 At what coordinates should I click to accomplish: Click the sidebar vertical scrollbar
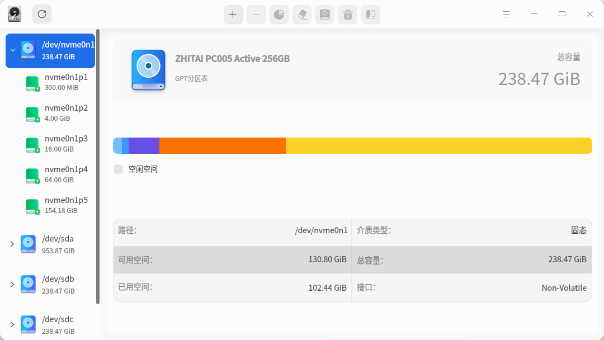click(98, 166)
